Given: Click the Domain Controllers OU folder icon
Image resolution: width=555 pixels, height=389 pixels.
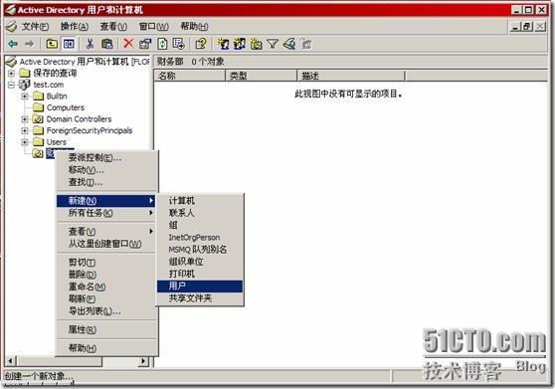Looking at the screenshot, I should (38, 119).
